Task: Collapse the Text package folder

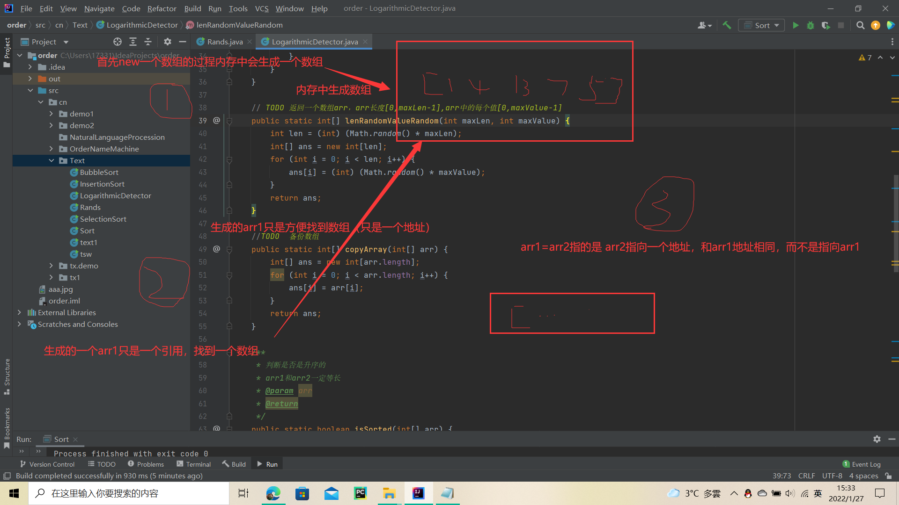Action: (51, 160)
